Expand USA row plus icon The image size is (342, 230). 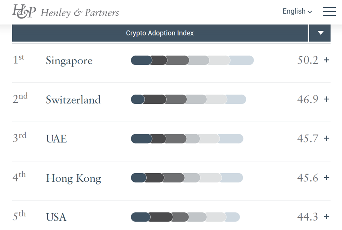(x=326, y=217)
